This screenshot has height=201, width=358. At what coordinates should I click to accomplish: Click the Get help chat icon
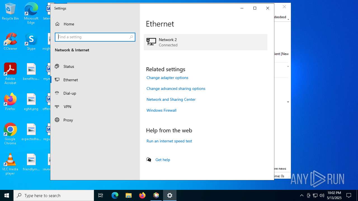pos(149,160)
